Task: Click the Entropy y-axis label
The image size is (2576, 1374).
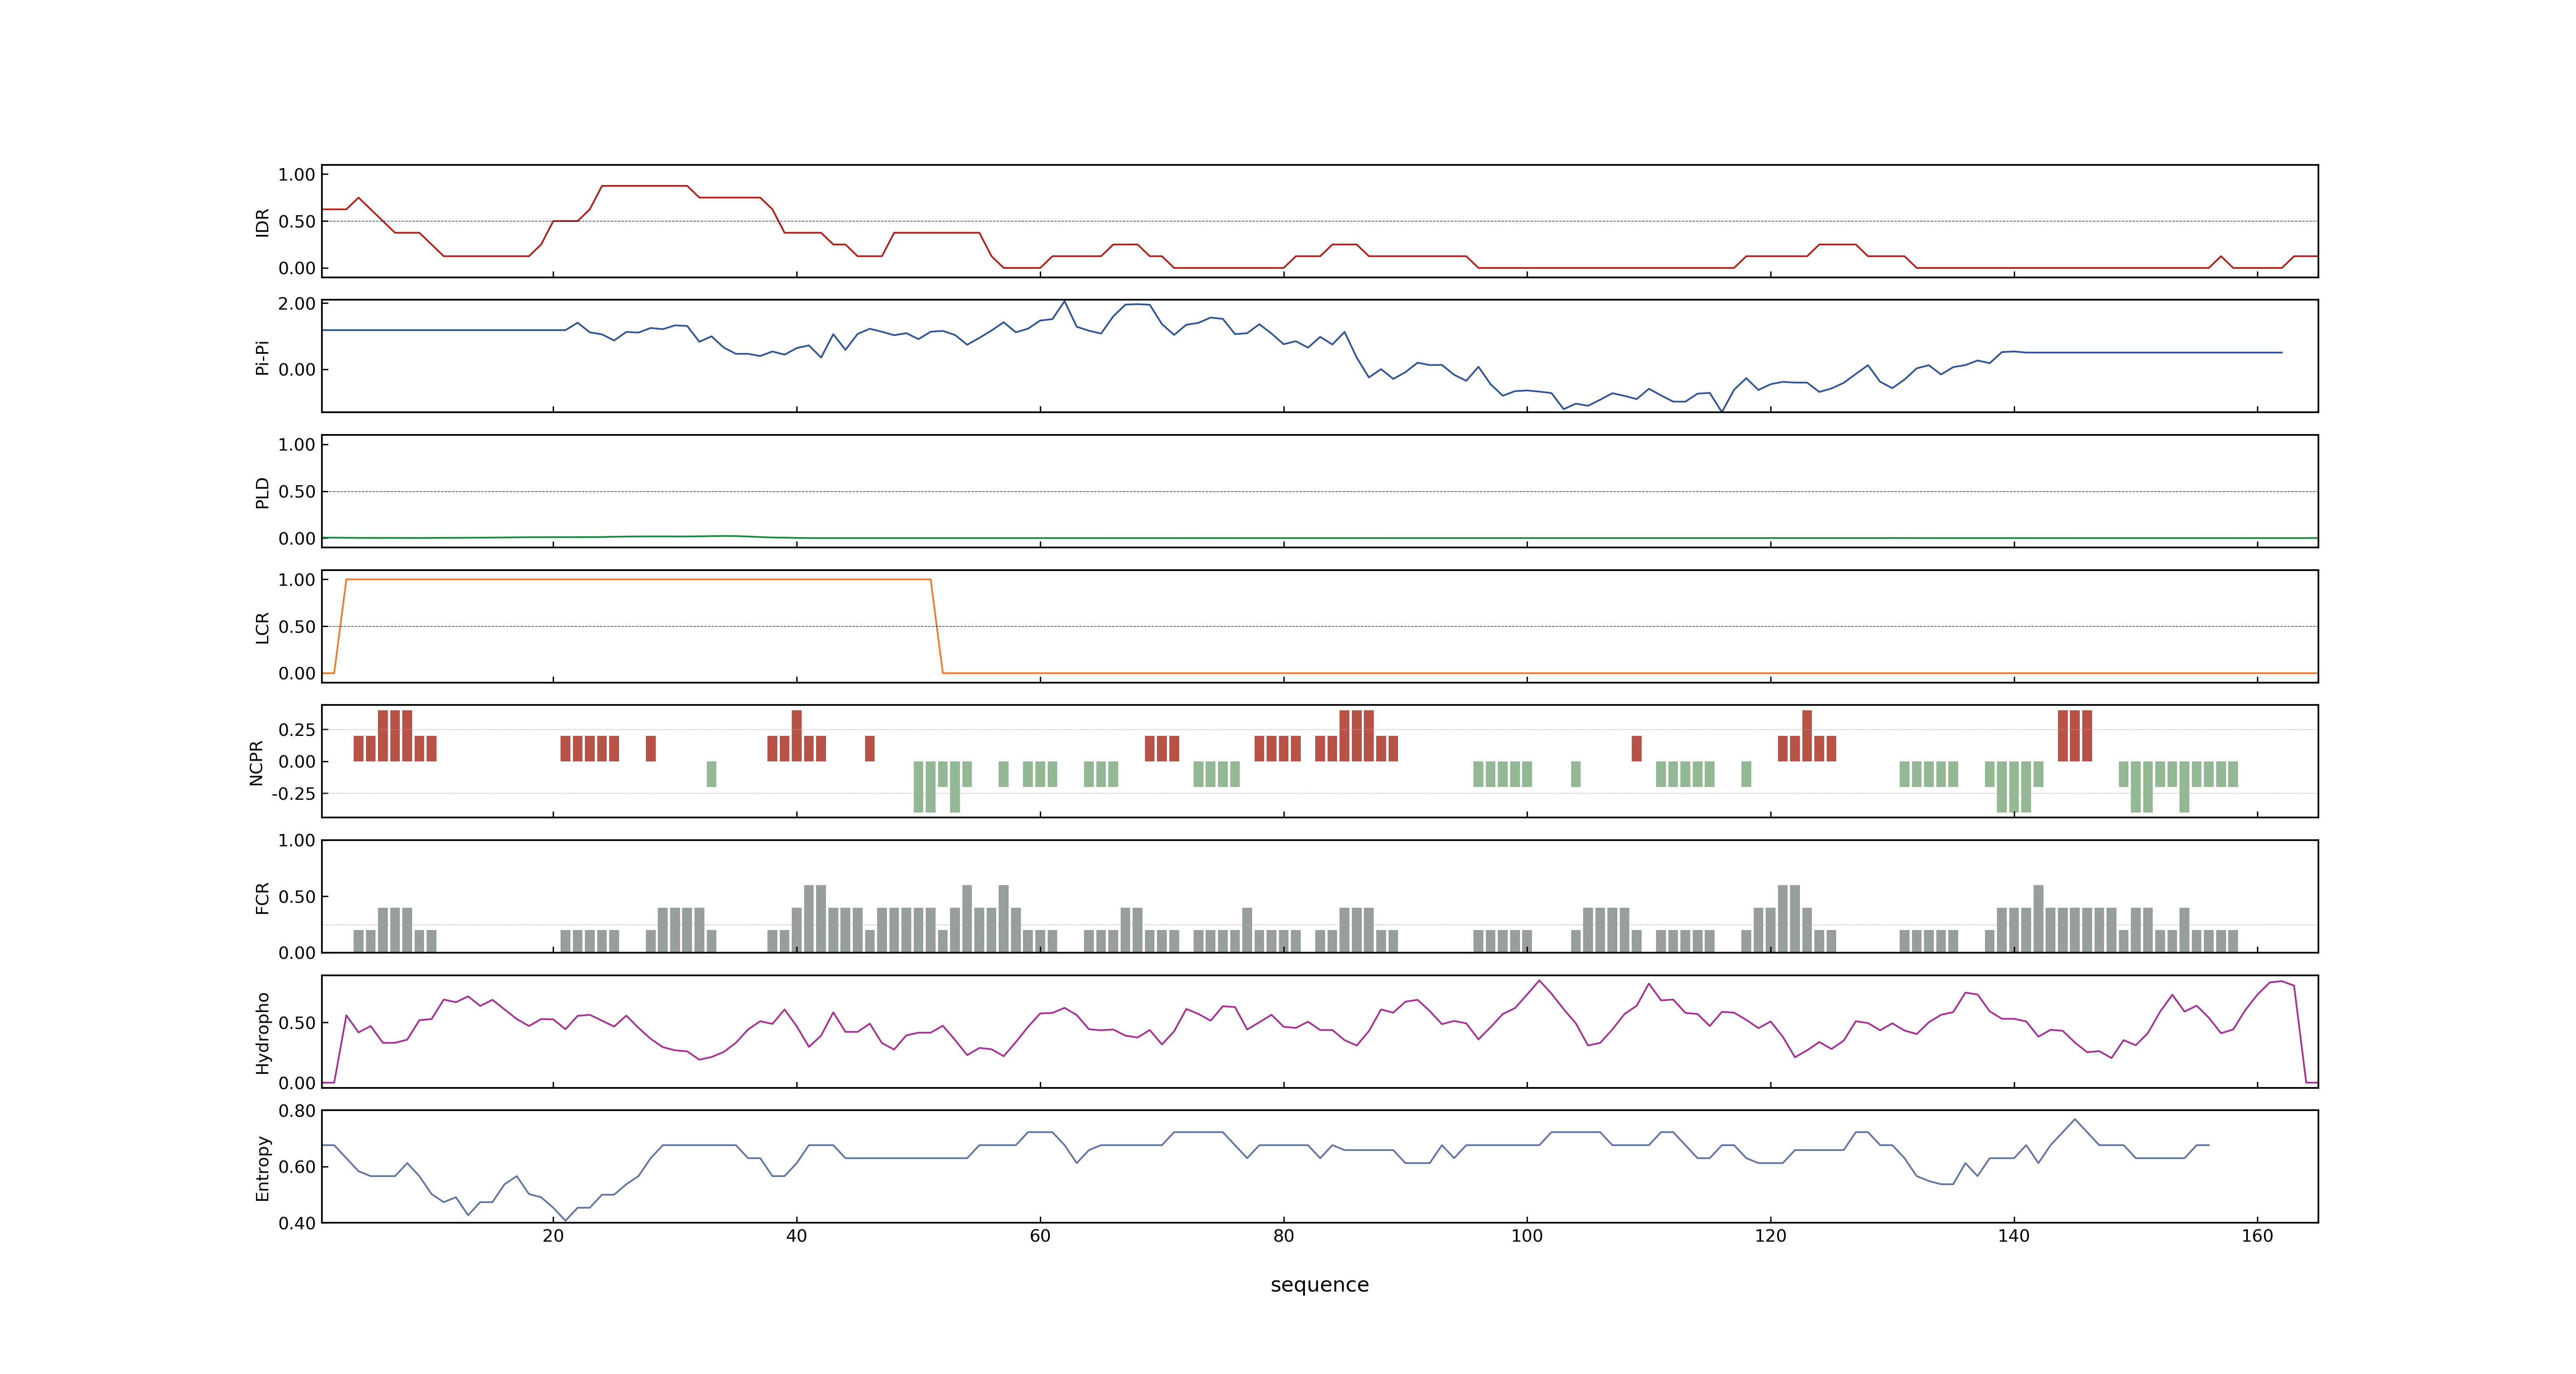Action: 262,1167
